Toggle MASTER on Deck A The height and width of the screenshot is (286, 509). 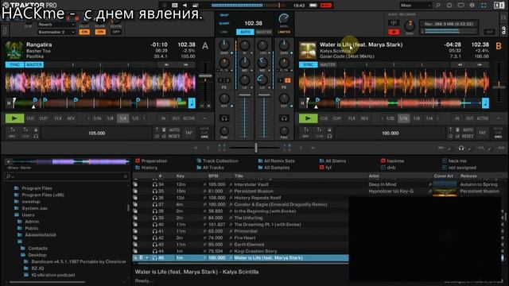34,64
